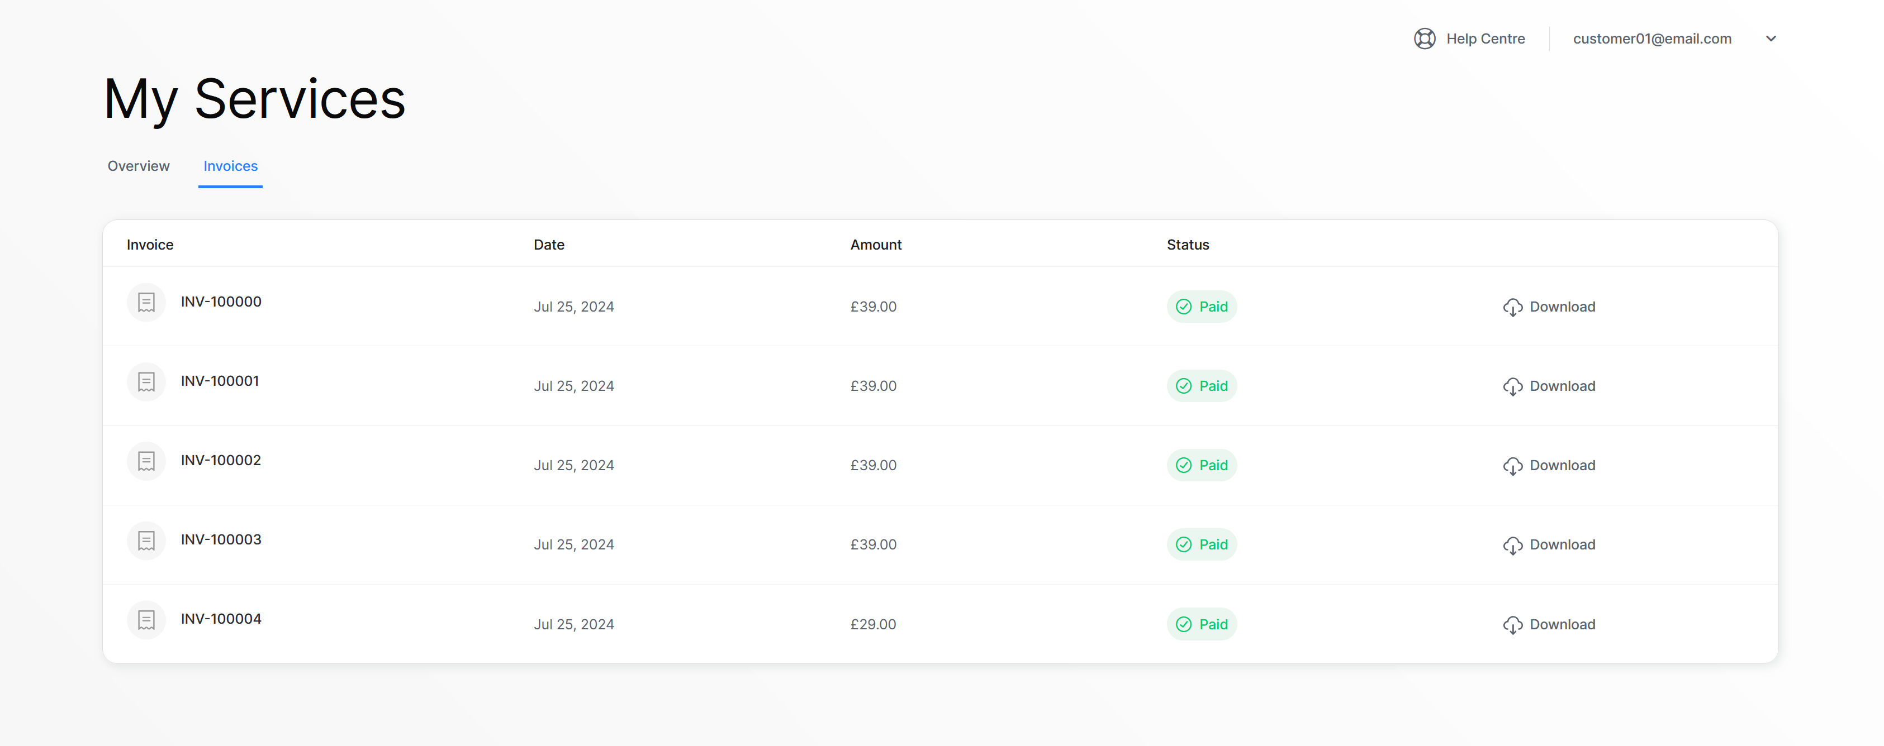The height and width of the screenshot is (746, 1884).
Task: Click the customer01@email.com account label
Action: coord(1652,39)
